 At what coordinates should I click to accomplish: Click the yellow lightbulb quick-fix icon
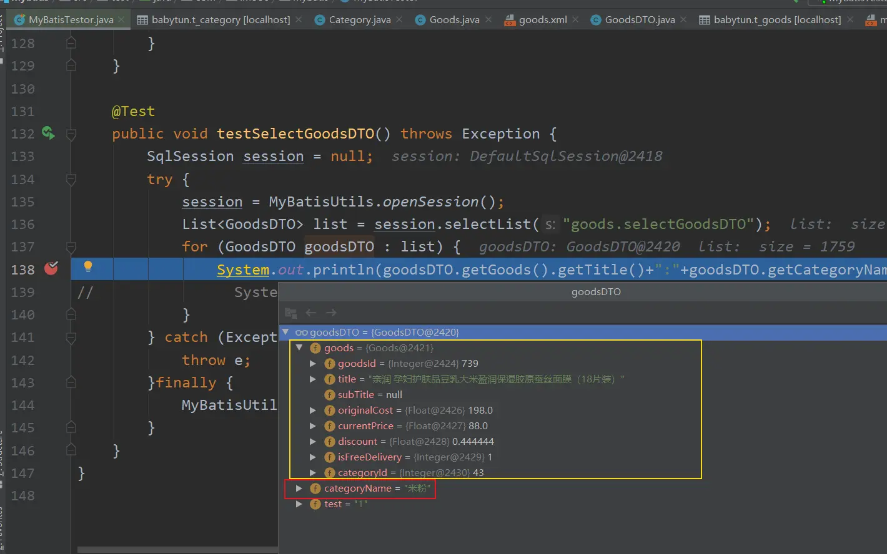88,266
